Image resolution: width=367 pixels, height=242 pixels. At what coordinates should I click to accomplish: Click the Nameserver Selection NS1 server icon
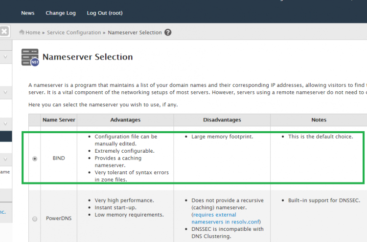[x=30, y=57]
